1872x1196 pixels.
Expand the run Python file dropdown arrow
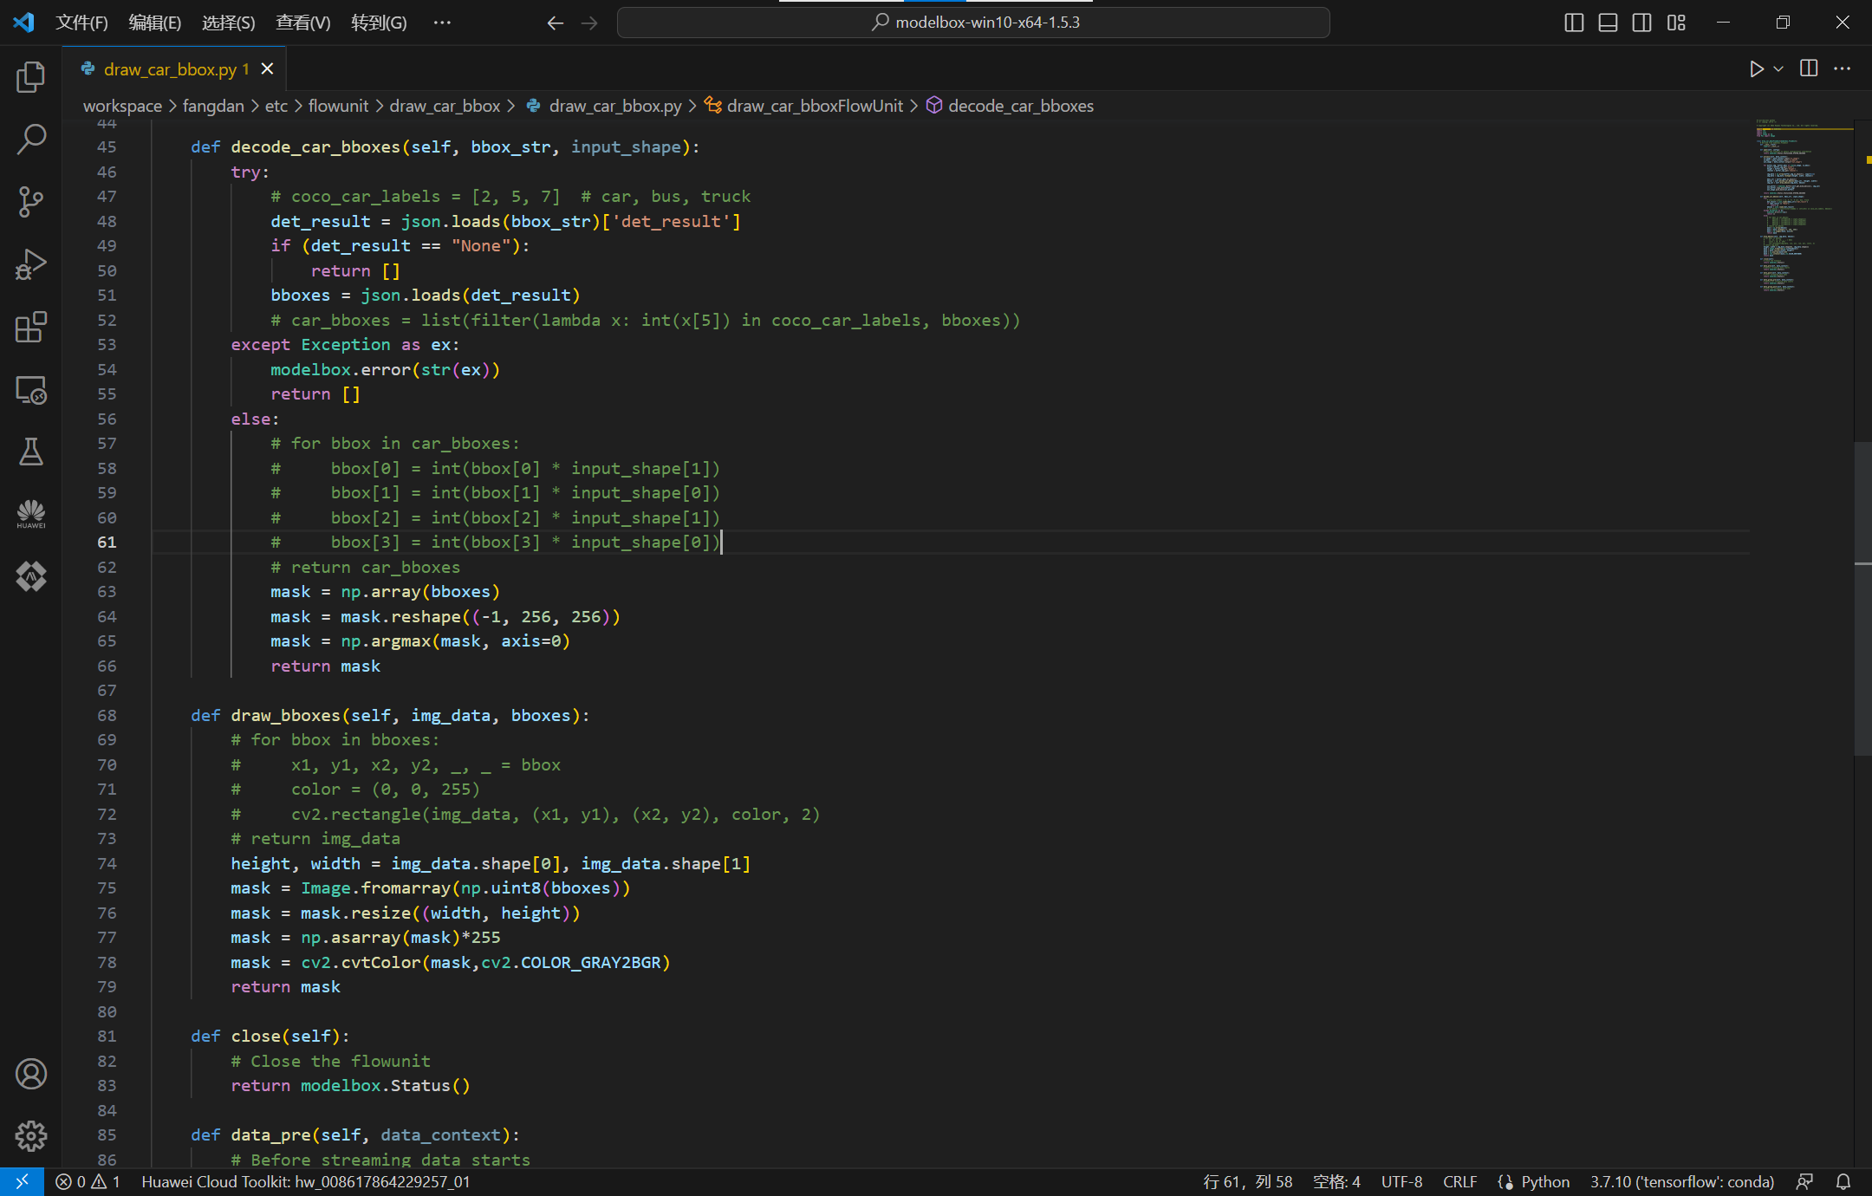[x=1778, y=69]
